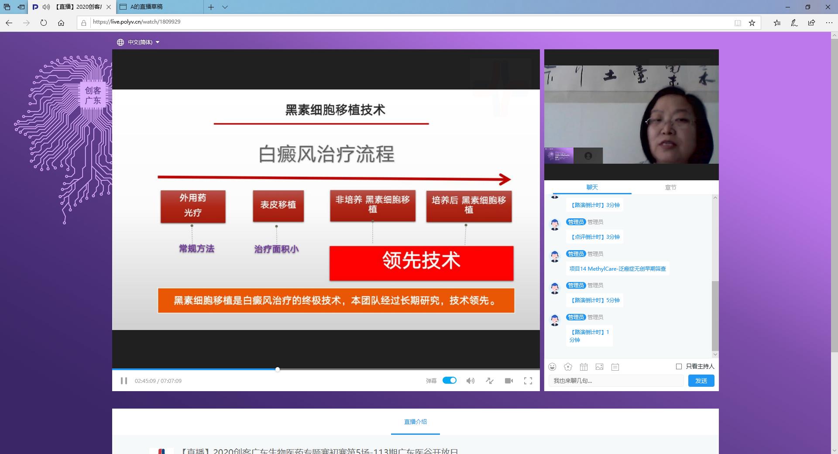The image size is (838, 454).
Task: Mute the video player volume
Action: click(470, 381)
